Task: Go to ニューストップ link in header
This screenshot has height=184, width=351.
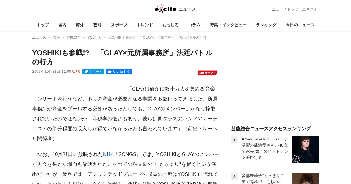Action: pyautogui.click(x=285, y=9)
